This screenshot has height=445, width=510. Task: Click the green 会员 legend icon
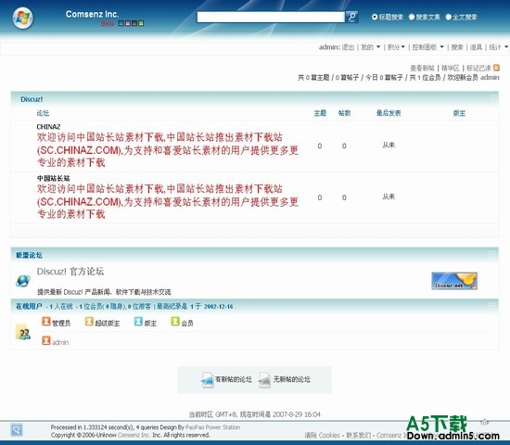[175, 322]
